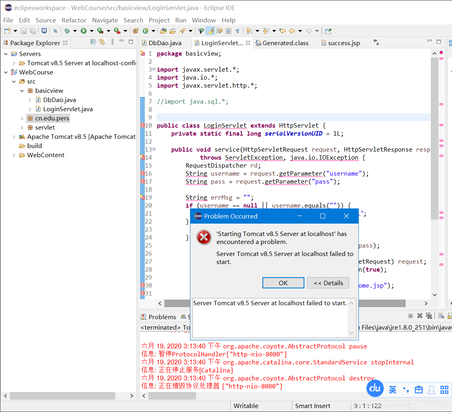This screenshot has height=412, width=452.
Task: Toggle Link with Editor in Package Explorer
Action: point(102,42)
